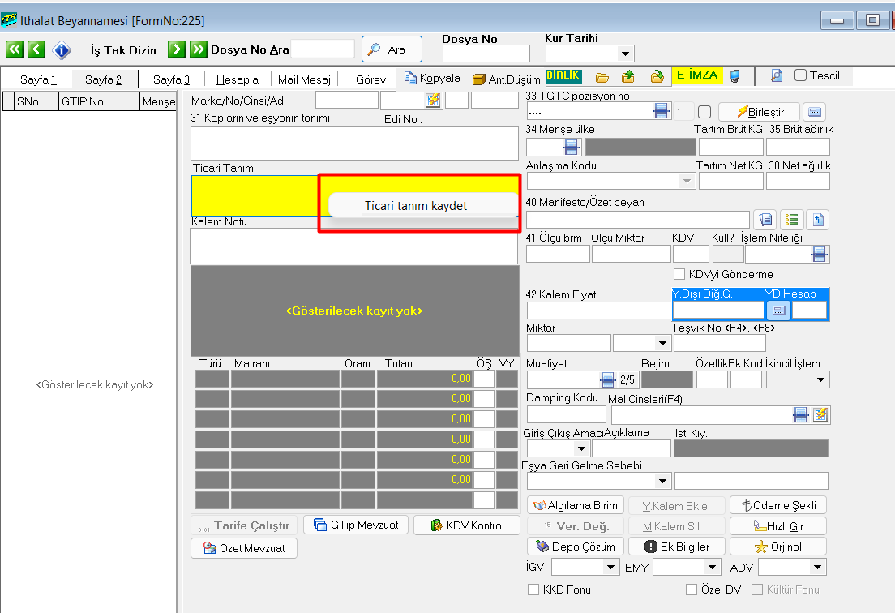This screenshot has height=613, width=895.
Task: Click the document search icon beside Tescil
Action: pyautogui.click(x=777, y=76)
